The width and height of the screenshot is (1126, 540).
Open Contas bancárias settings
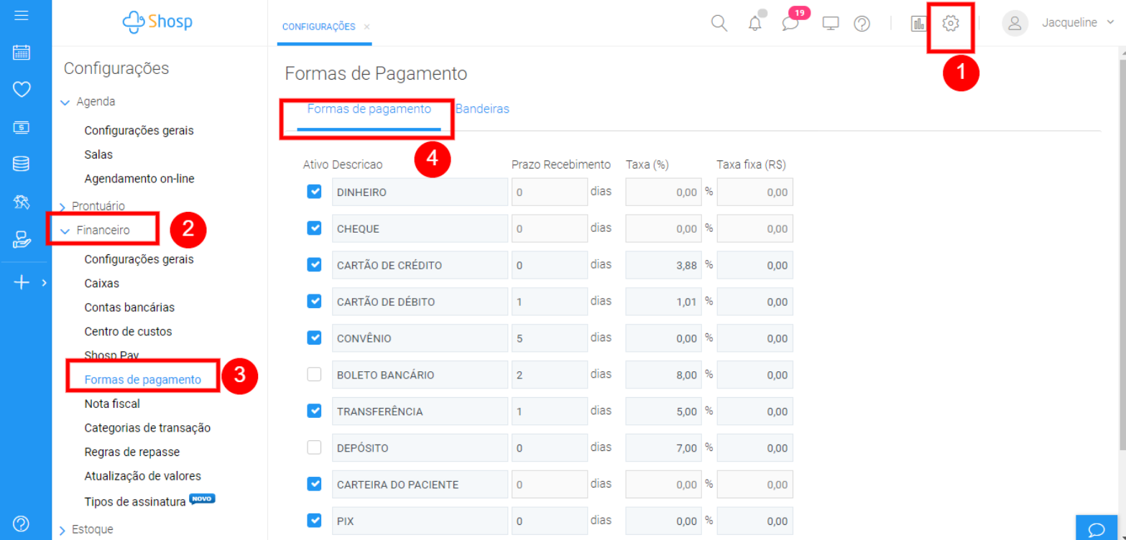[129, 307]
